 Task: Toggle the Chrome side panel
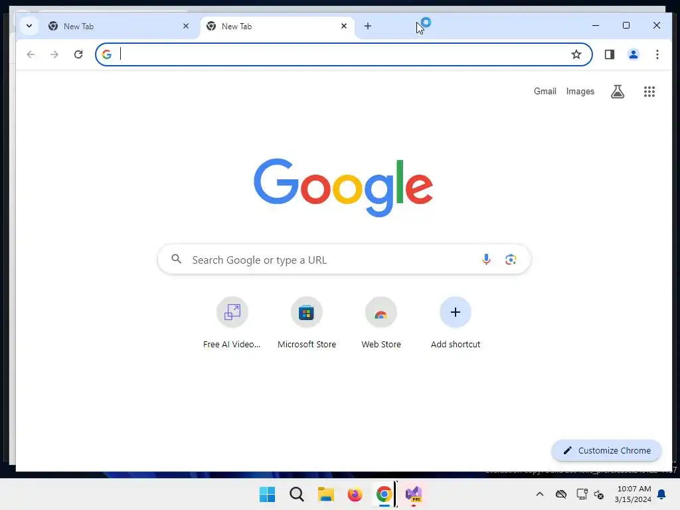point(610,54)
